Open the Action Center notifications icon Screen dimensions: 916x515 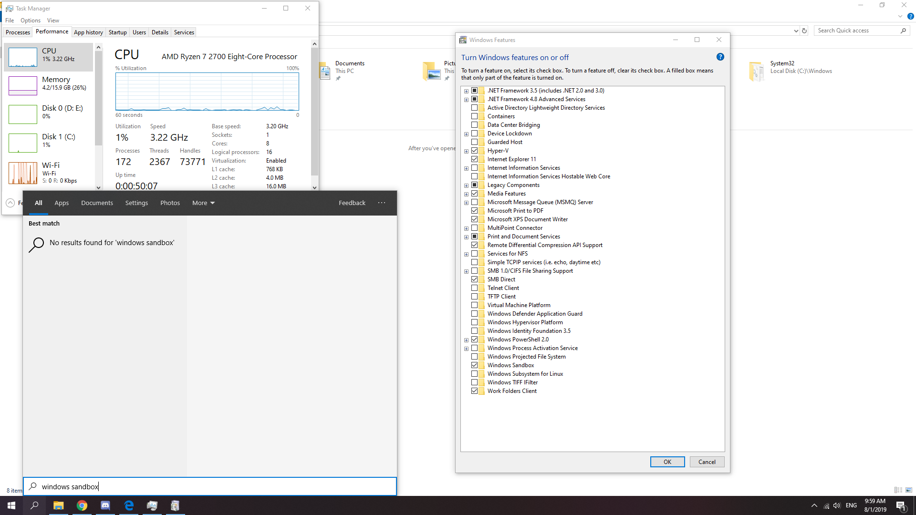click(x=901, y=505)
